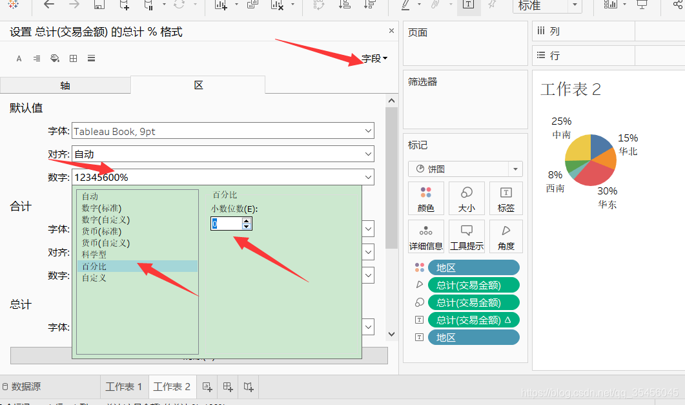This screenshot has width=685, height=405.
Task: Click the forward (redo) arrow in toolbar
Action: coord(74,5)
